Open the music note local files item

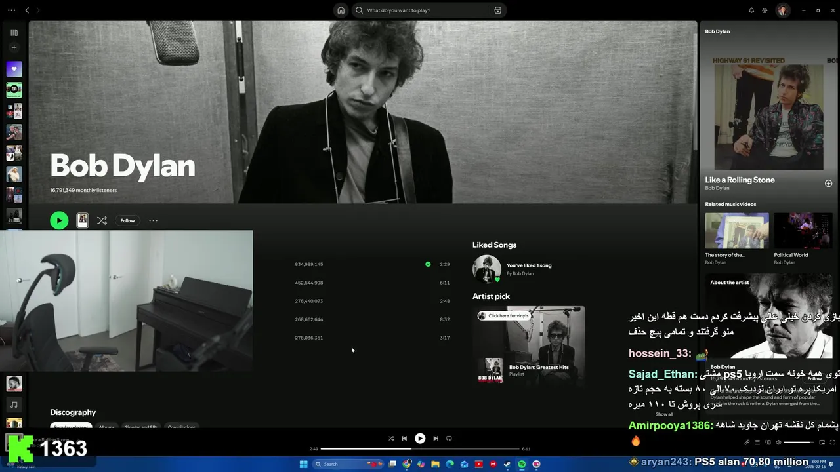14,404
